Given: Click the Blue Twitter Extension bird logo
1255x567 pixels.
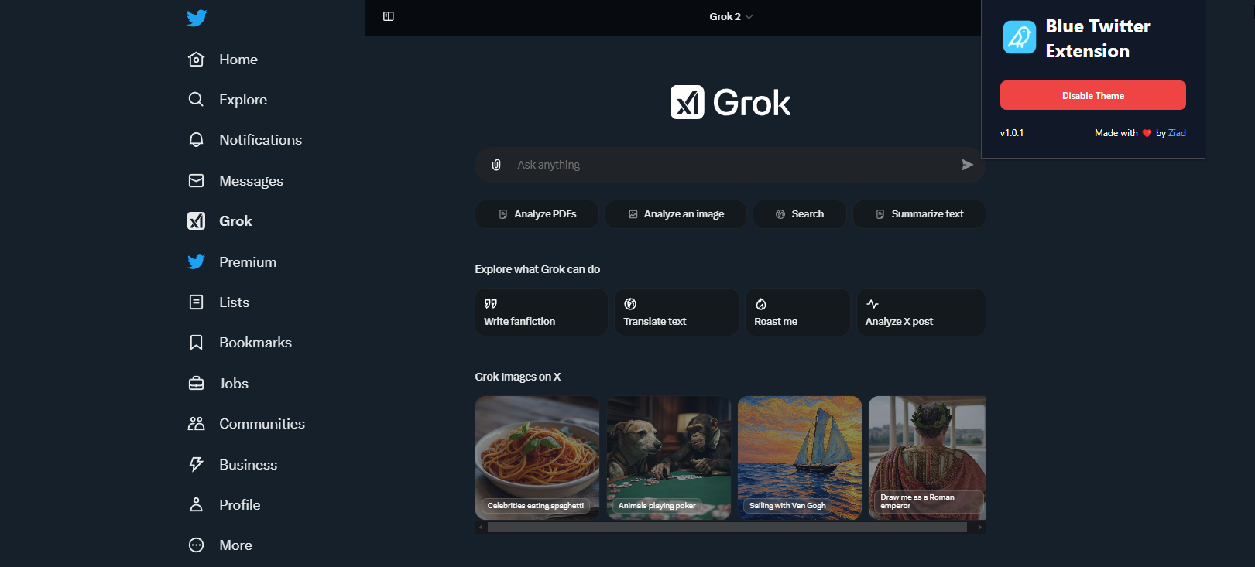Looking at the screenshot, I should (x=1020, y=37).
